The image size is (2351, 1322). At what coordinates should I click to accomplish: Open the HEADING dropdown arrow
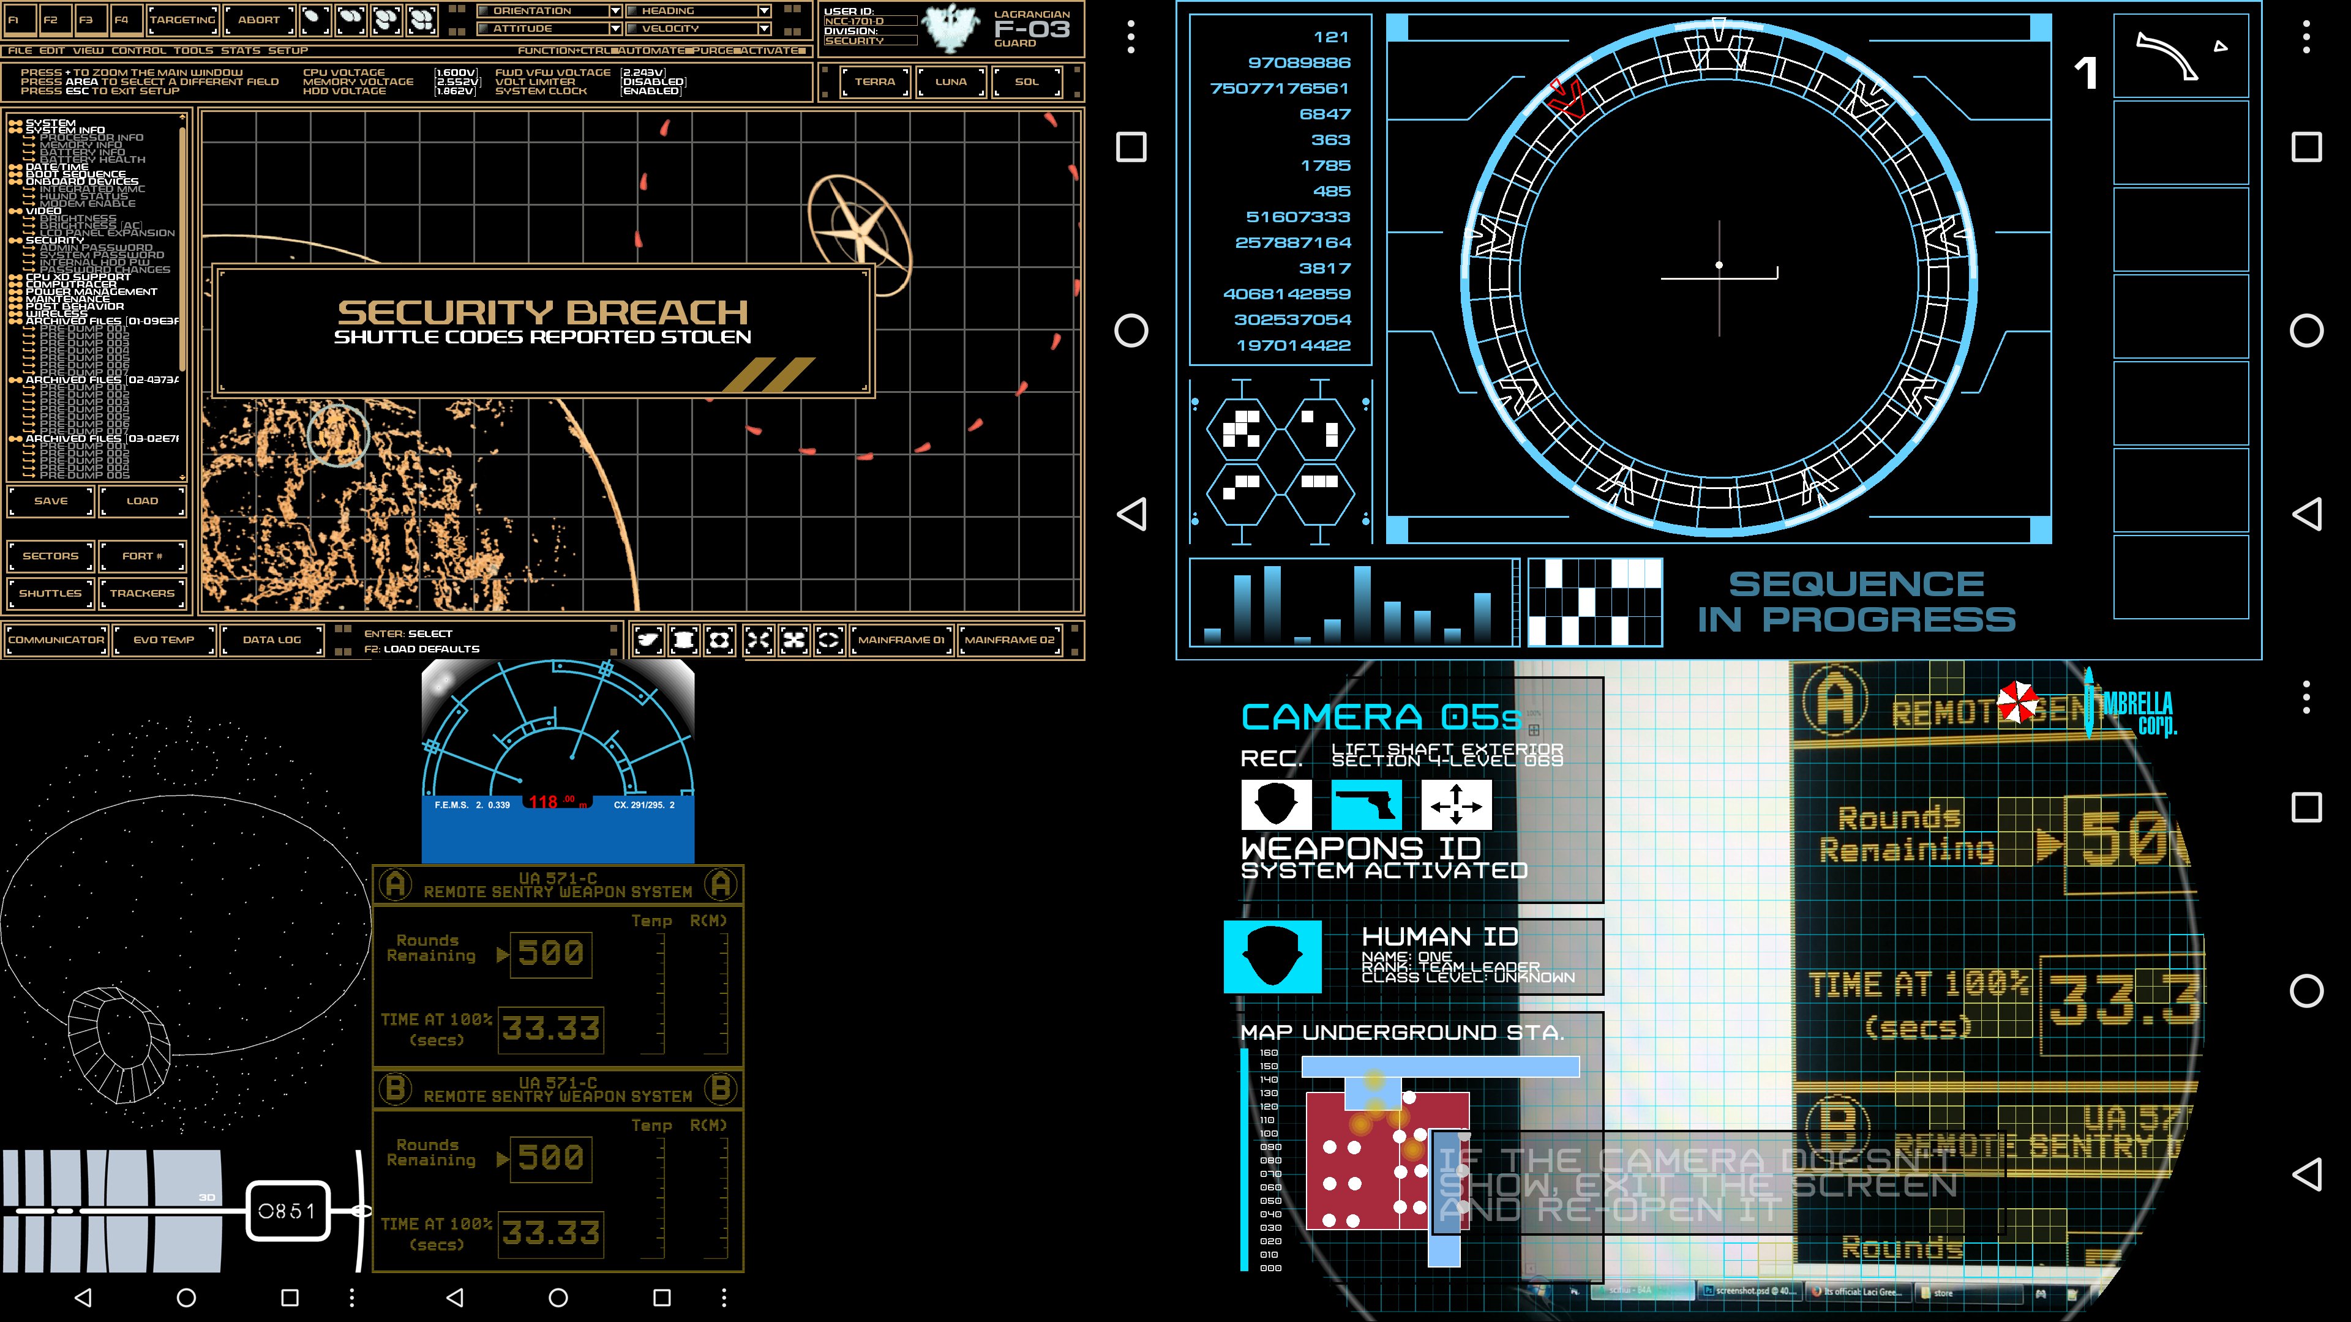click(764, 11)
